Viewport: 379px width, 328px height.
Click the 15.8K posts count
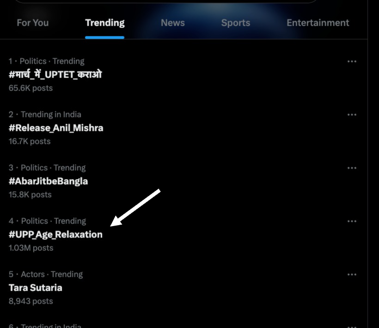[30, 195]
